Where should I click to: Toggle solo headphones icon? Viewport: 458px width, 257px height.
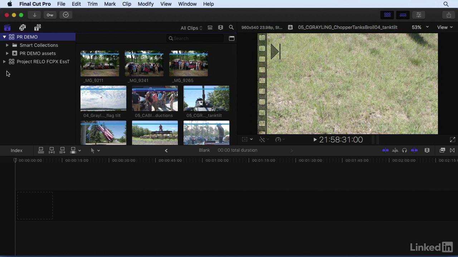404,150
